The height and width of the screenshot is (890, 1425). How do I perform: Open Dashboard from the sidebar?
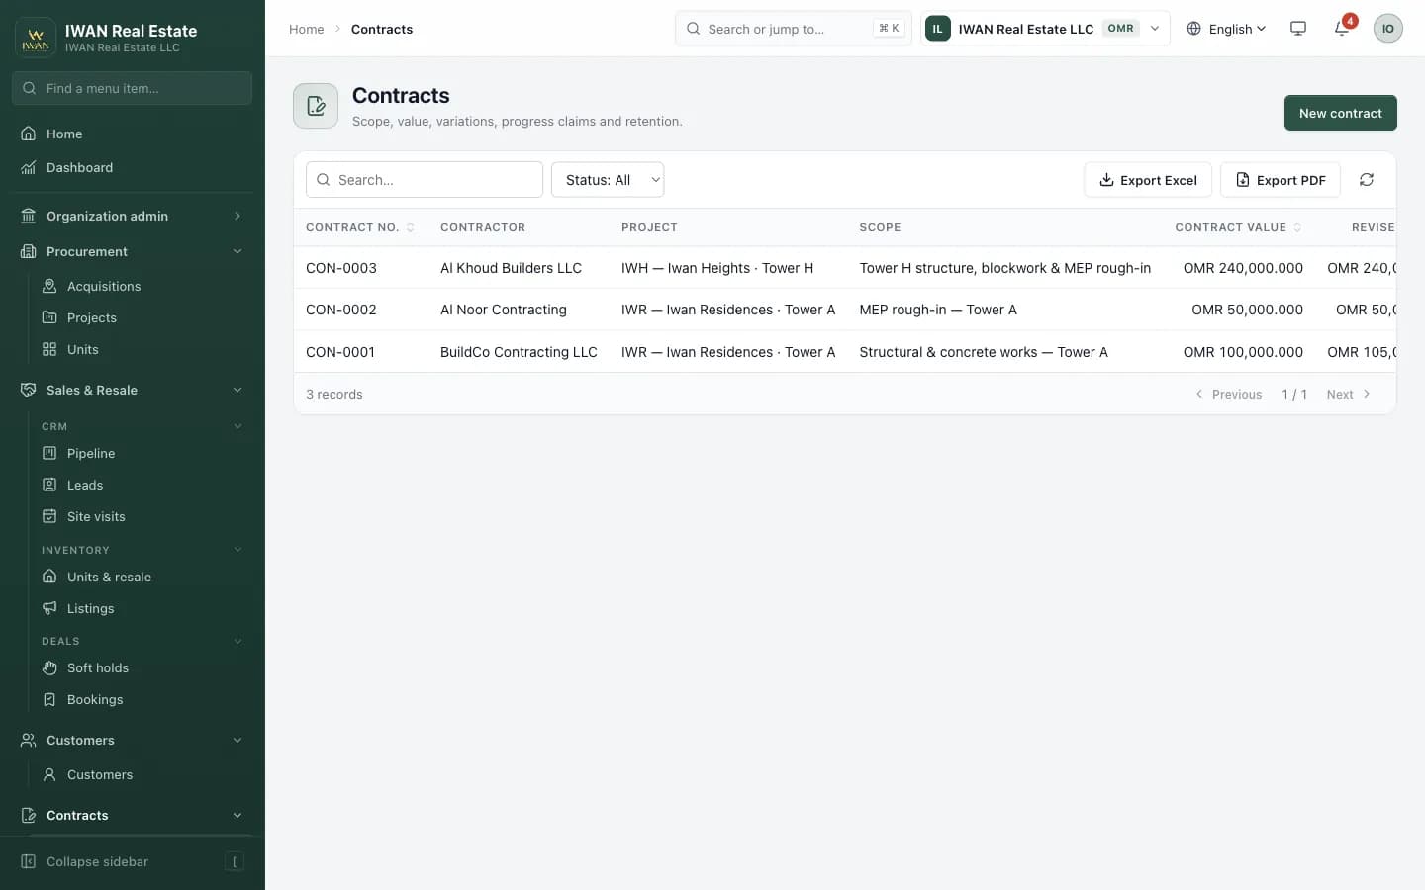point(133,167)
